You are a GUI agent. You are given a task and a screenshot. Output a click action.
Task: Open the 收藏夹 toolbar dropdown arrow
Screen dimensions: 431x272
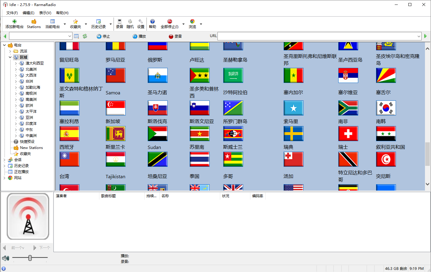click(x=86, y=24)
